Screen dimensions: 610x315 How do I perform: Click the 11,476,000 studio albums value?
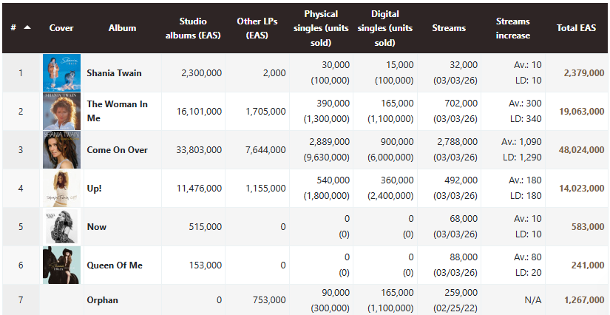pyautogui.click(x=199, y=189)
